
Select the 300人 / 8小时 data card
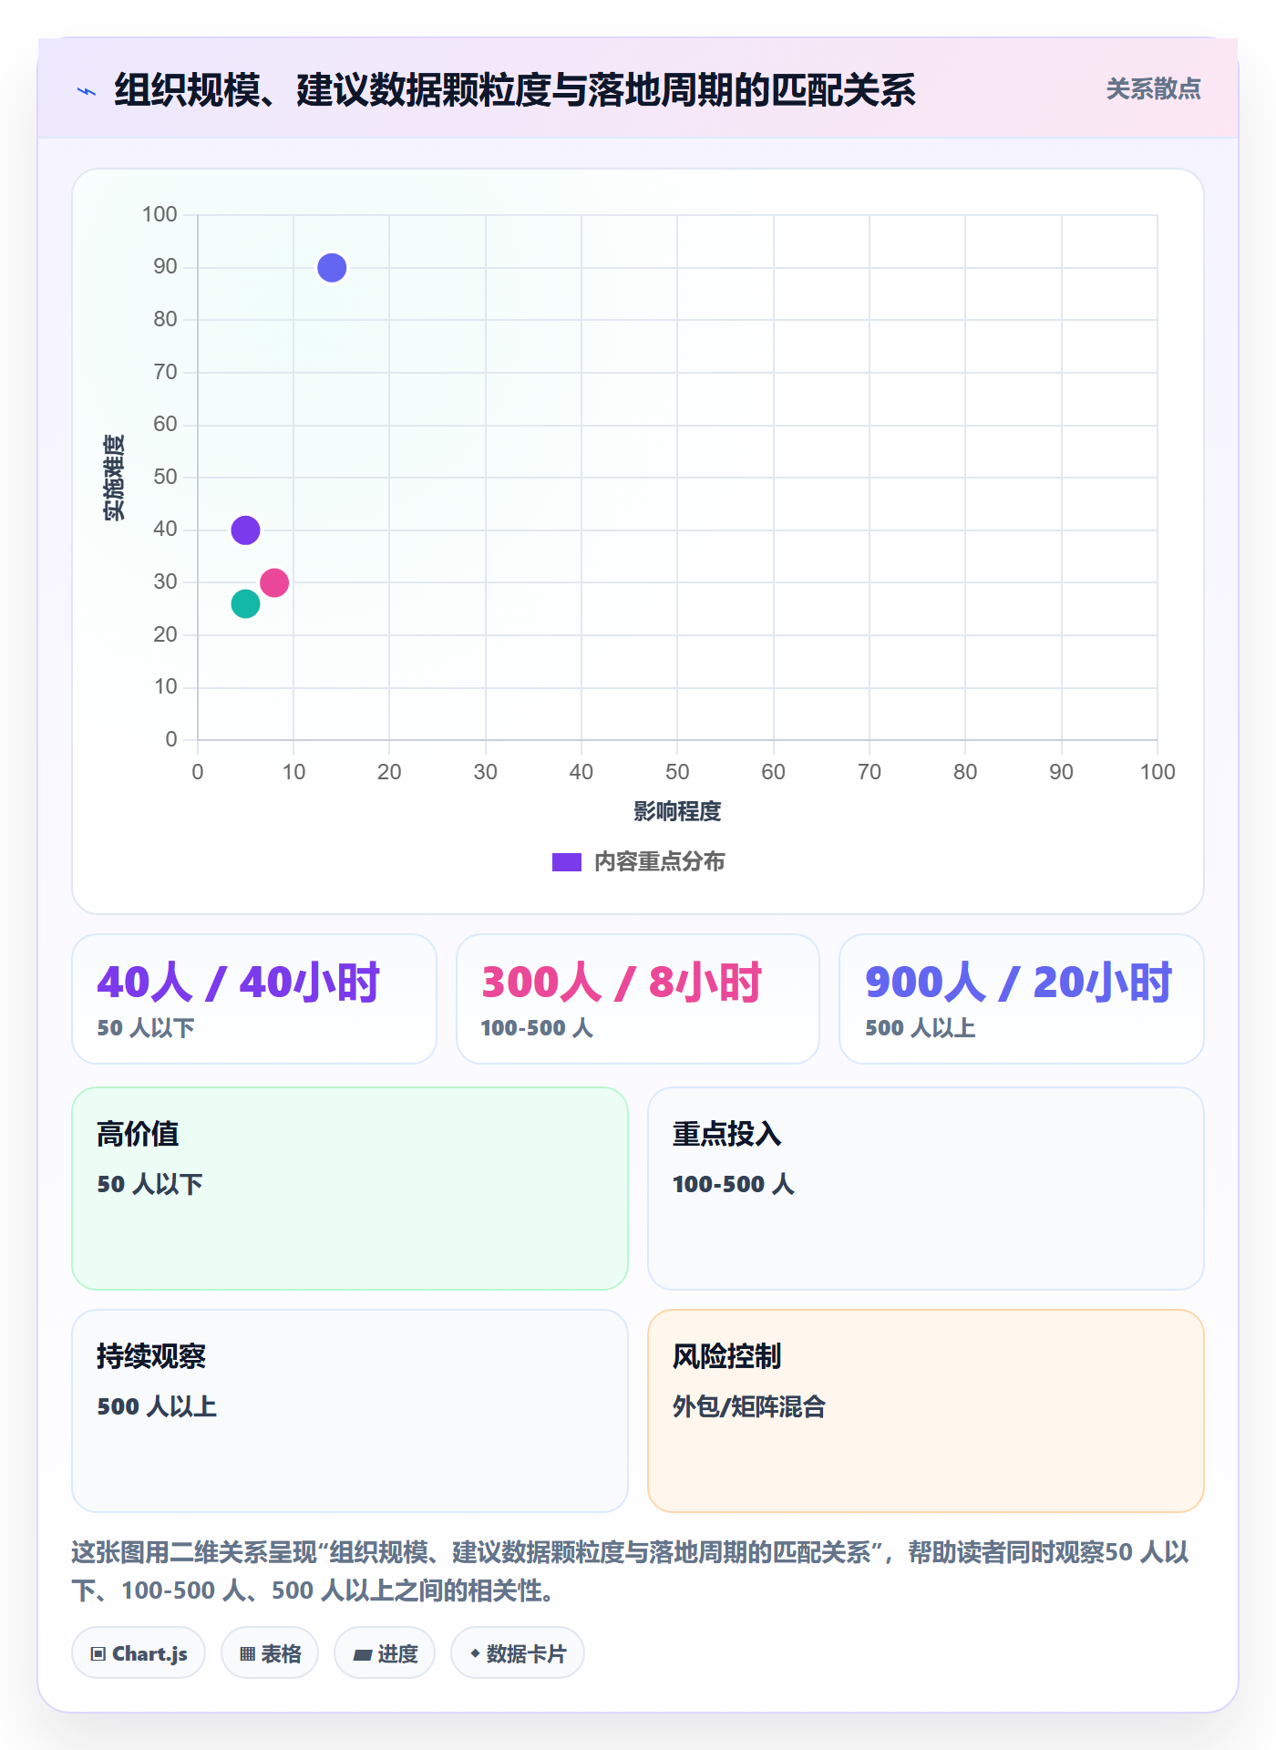coord(638,999)
